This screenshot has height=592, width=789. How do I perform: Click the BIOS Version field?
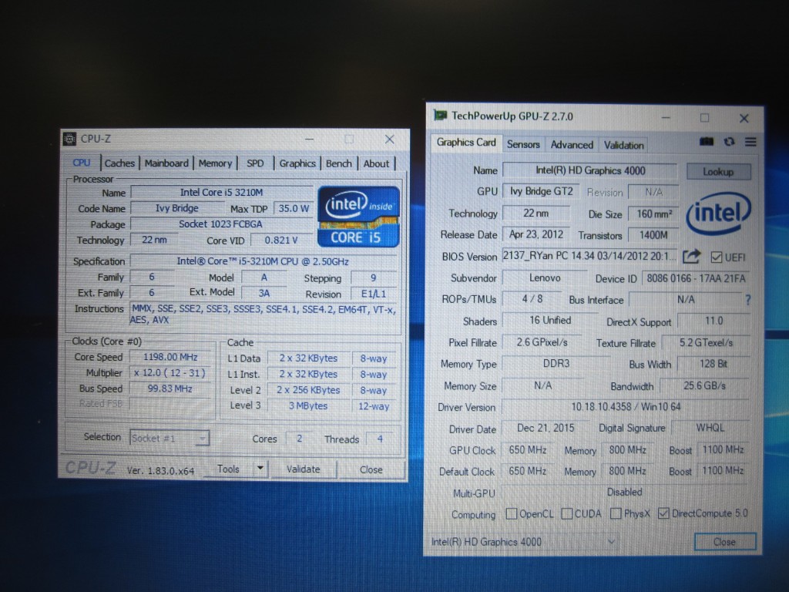tap(589, 256)
